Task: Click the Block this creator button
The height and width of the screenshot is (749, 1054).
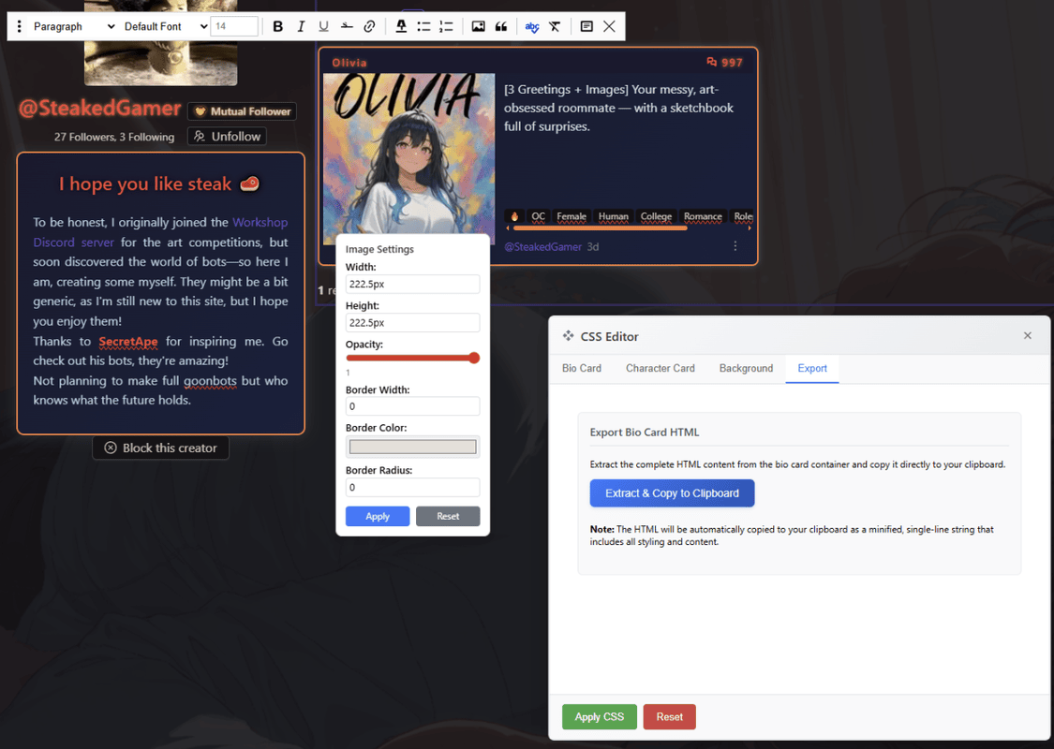Action: click(160, 448)
